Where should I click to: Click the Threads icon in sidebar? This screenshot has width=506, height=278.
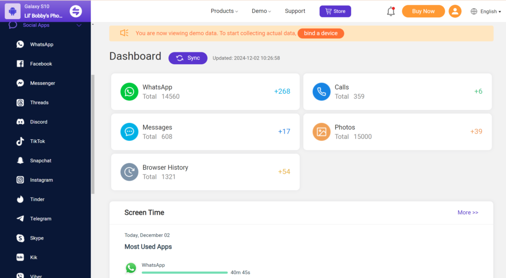(x=20, y=103)
